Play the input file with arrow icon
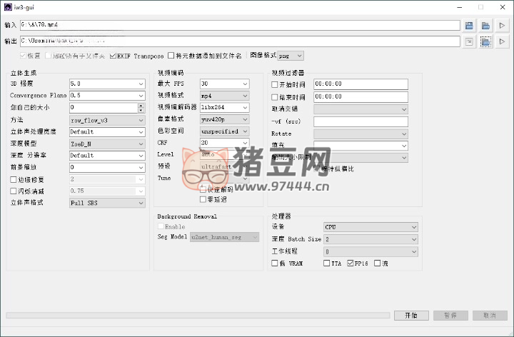Image resolution: width=514 pixels, height=337 pixels. (502, 26)
